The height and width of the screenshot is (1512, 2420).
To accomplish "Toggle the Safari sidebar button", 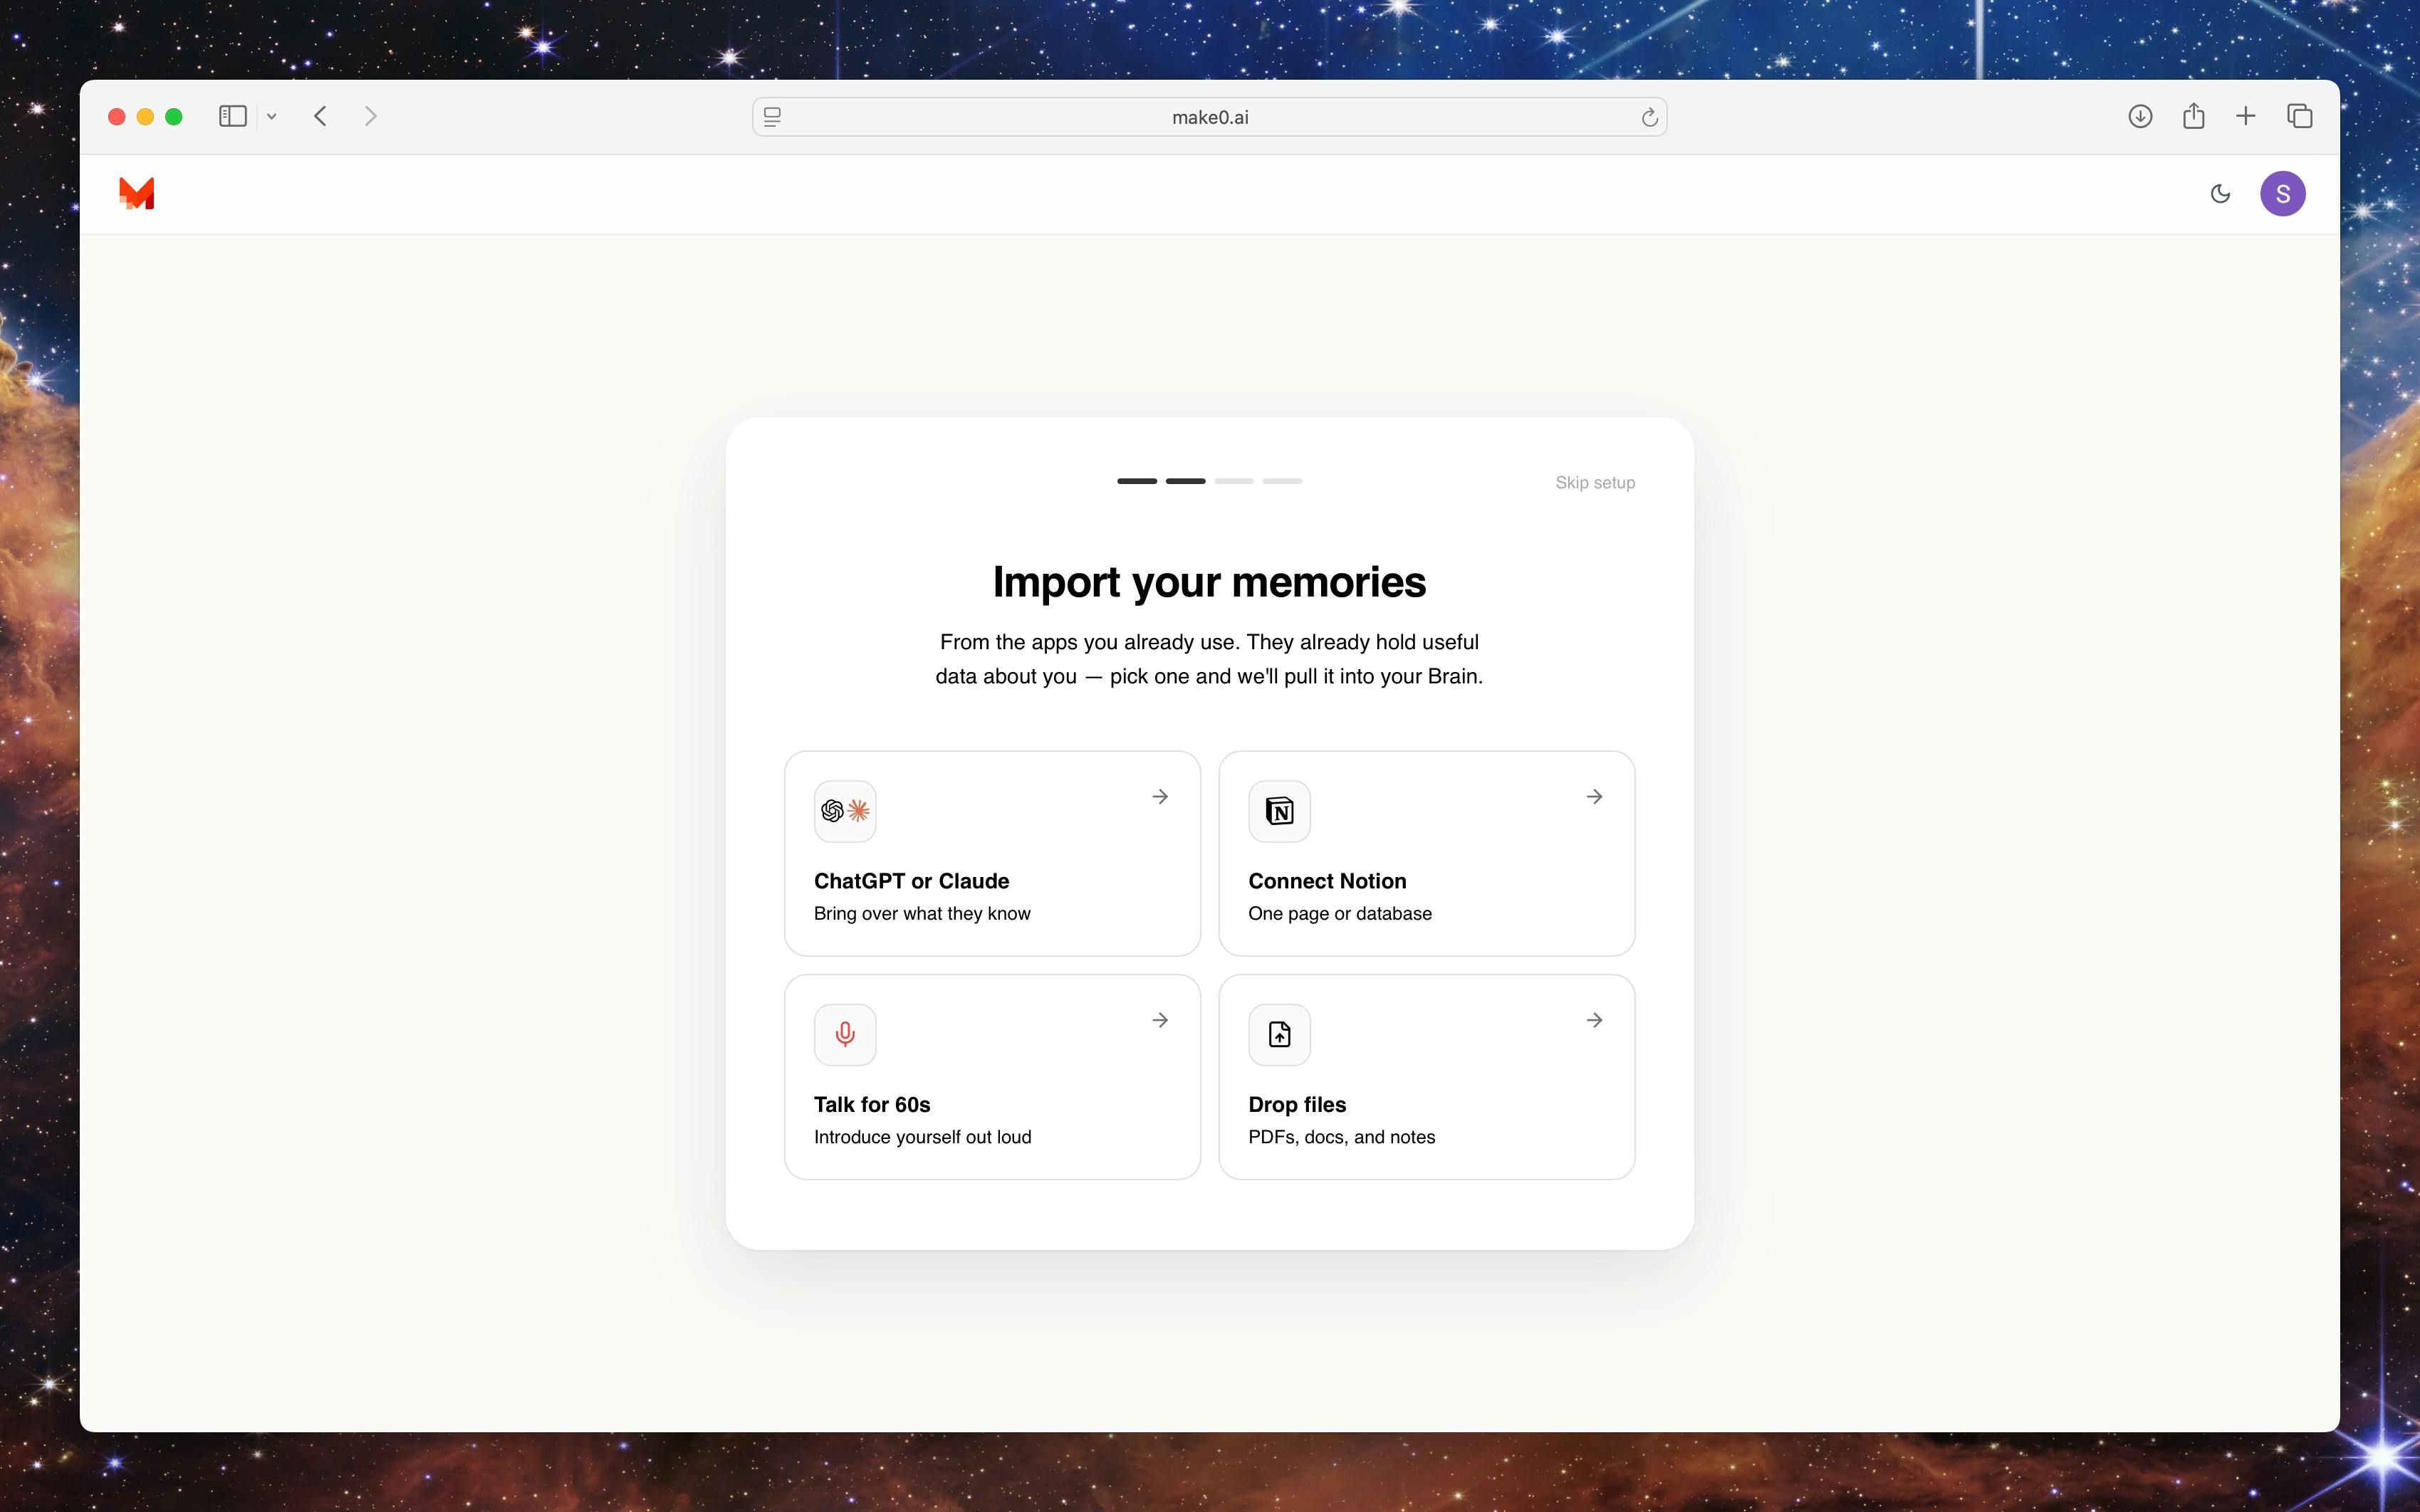I will click(x=232, y=116).
